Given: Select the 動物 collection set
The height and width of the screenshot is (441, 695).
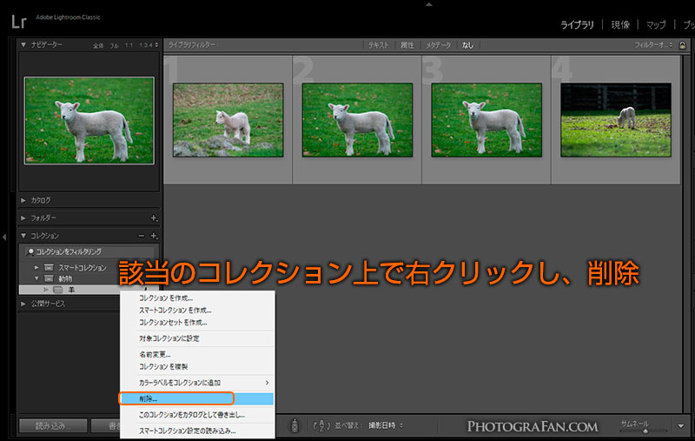Looking at the screenshot, I should [65, 278].
